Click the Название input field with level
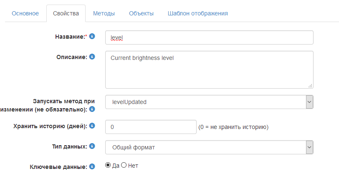The image size is (339, 171). coord(209,37)
